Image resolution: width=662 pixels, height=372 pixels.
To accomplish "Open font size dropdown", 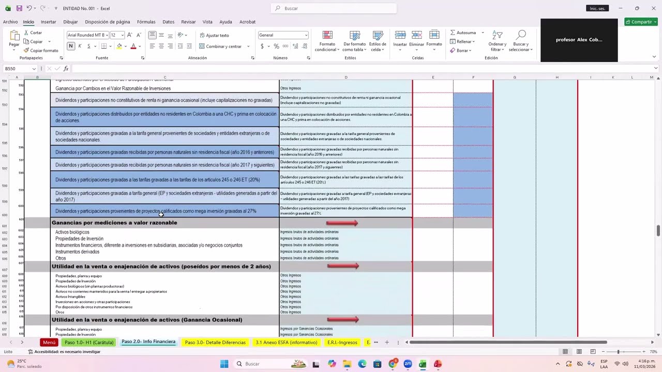I will click(122, 35).
